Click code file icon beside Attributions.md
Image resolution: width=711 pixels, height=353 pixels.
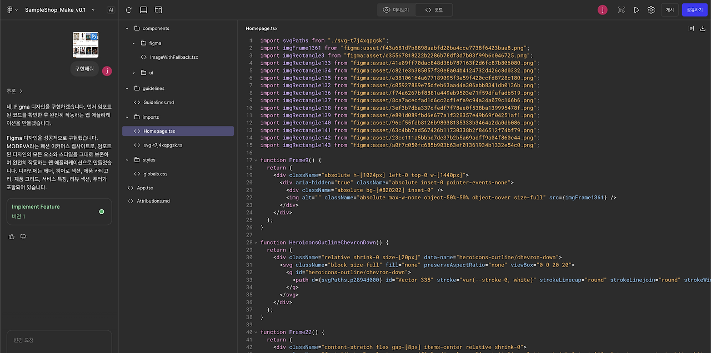(x=131, y=201)
